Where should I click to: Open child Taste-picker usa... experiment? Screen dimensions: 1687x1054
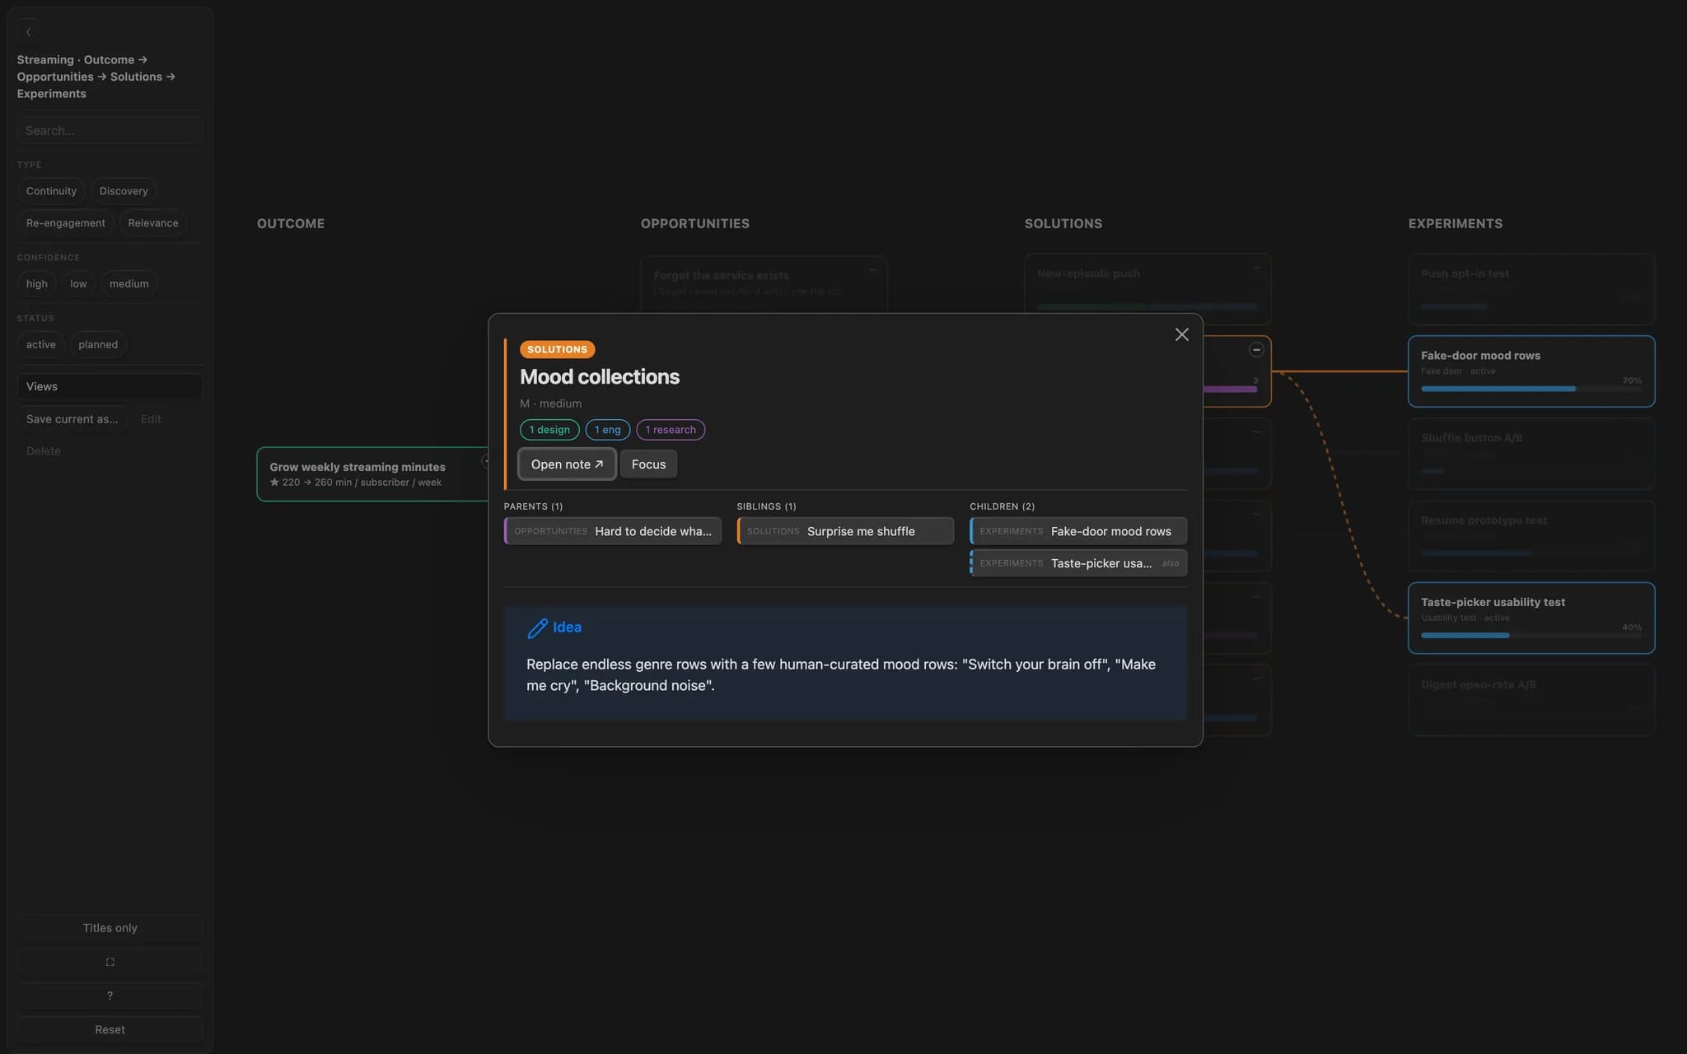point(1078,563)
